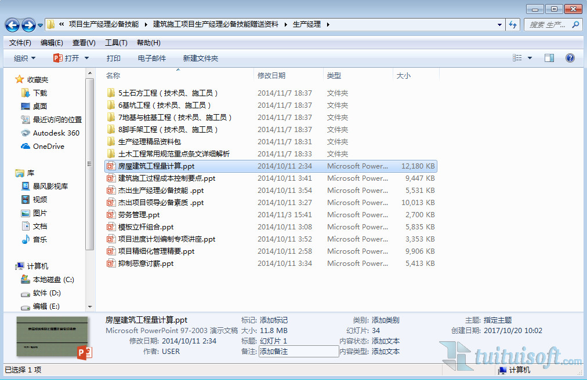Select the Autodesk 360 sidebar icon
Image resolution: width=587 pixels, height=380 pixels.
[x=26, y=133]
